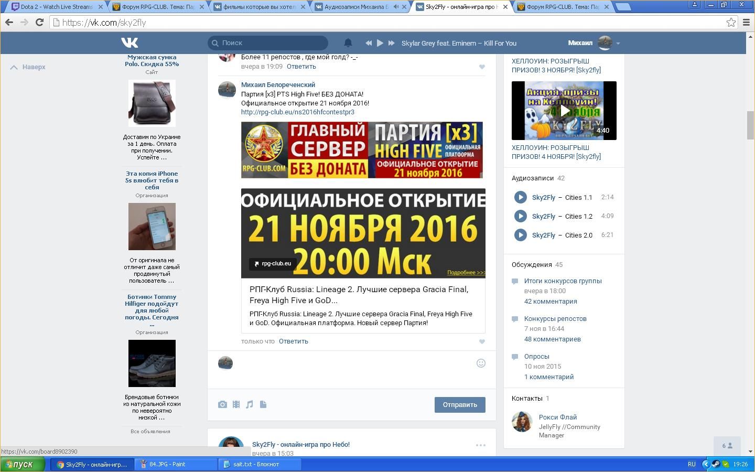The image size is (755, 472).
Task: Play the Halloween video thumbnail
Action: tap(564, 111)
